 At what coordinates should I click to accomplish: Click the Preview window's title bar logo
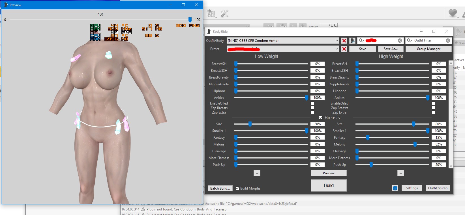6,5
